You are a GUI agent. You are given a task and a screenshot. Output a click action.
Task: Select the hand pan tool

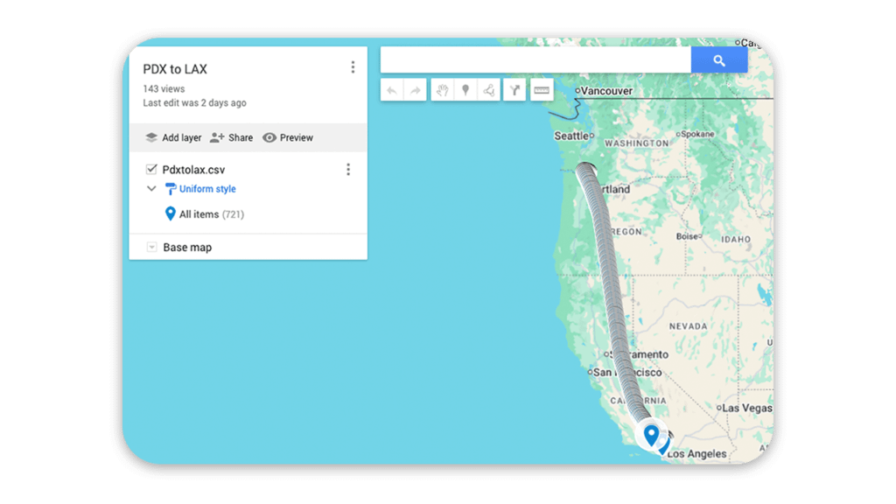[442, 90]
